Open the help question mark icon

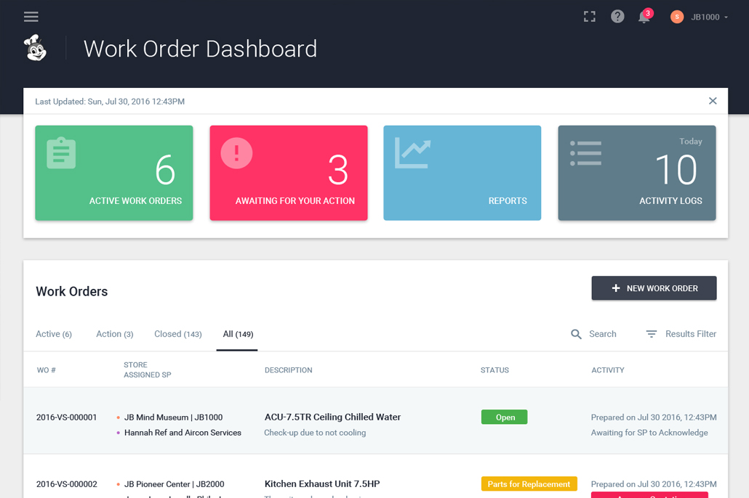click(x=617, y=17)
